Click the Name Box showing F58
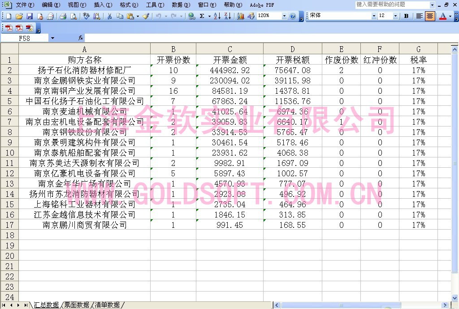This screenshot has height=309, width=459. pyautogui.click(x=25, y=38)
